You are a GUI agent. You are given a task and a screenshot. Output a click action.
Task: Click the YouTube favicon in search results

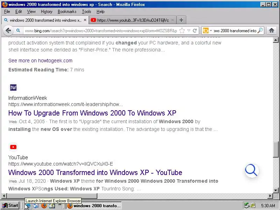click(13, 147)
